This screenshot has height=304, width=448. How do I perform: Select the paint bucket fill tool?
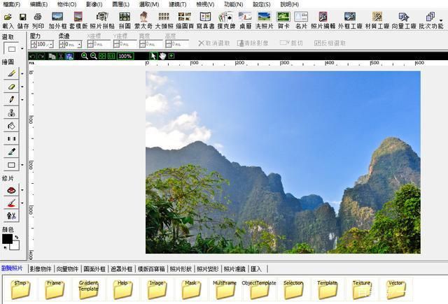[x=11, y=126]
